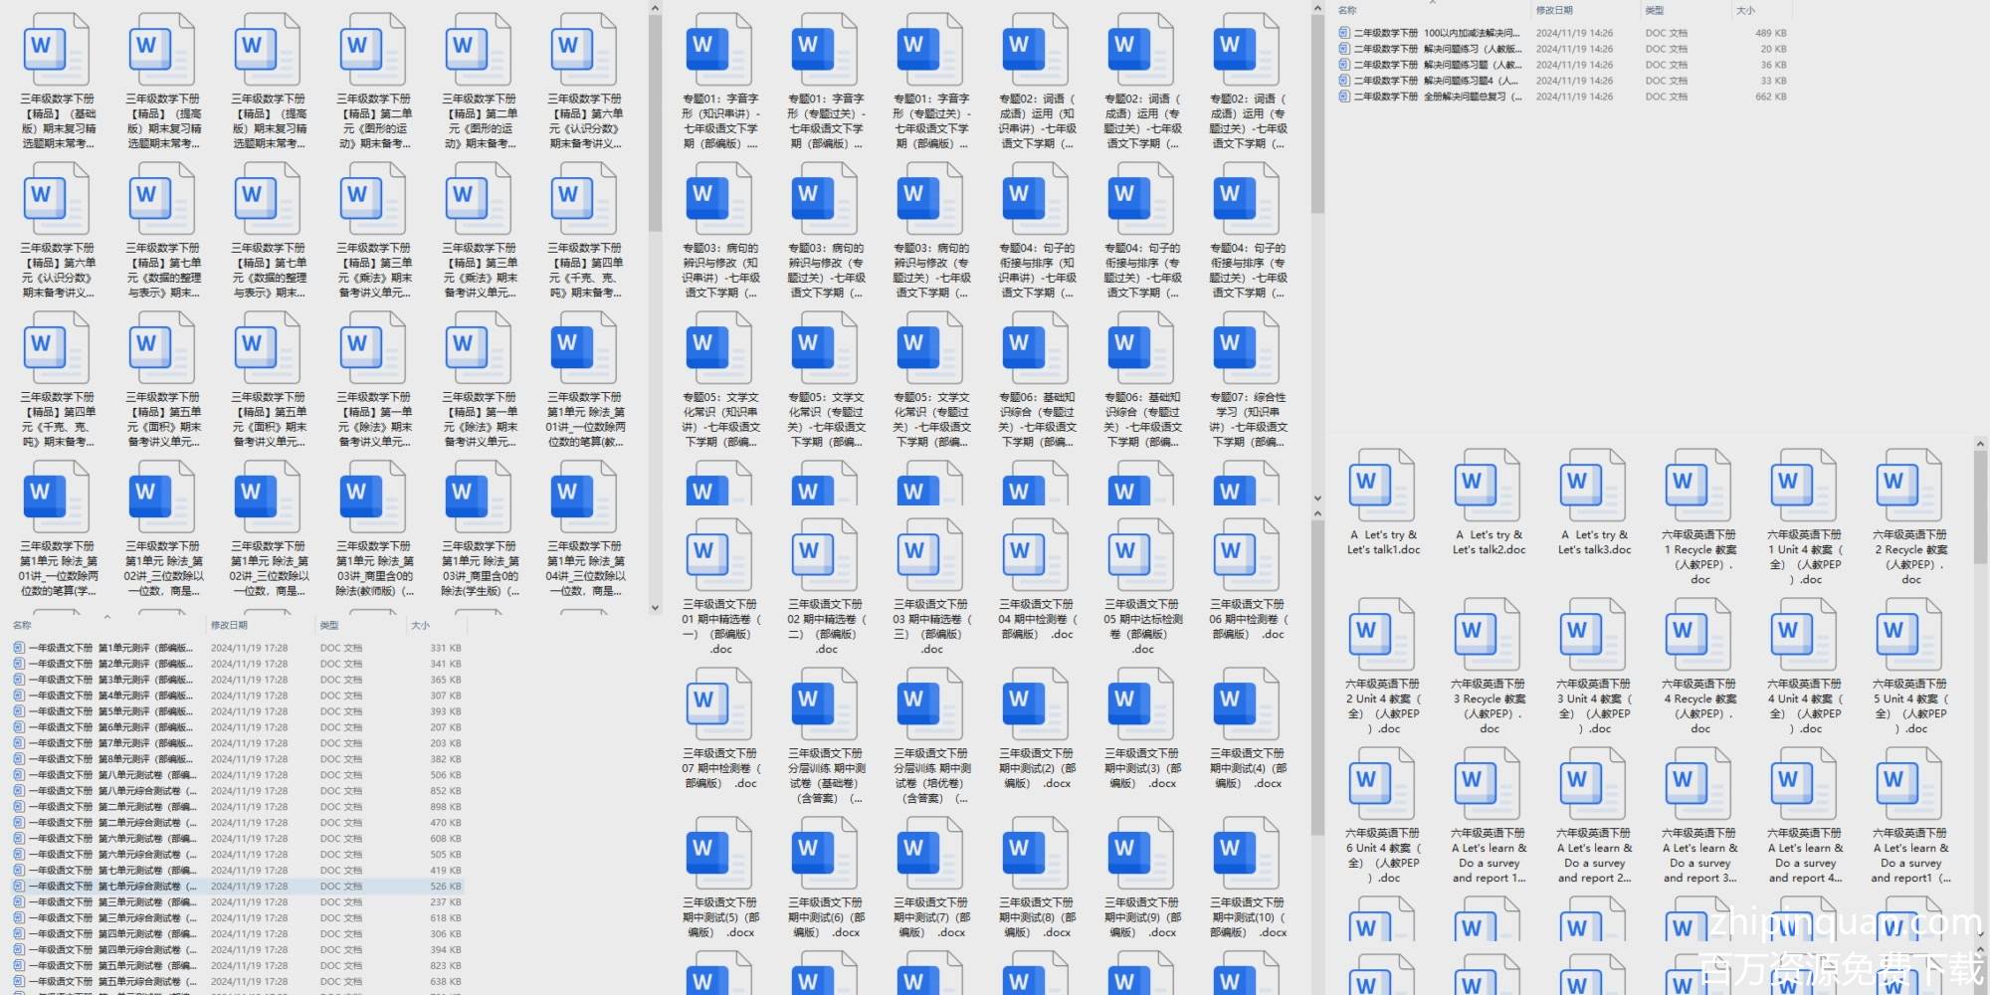Screen dimensions: 1990x995
Task: Click 名称 column header in top-right list
Action: pos(1347,10)
